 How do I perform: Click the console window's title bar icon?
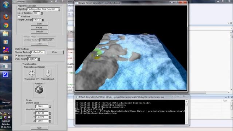pos(76,97)
